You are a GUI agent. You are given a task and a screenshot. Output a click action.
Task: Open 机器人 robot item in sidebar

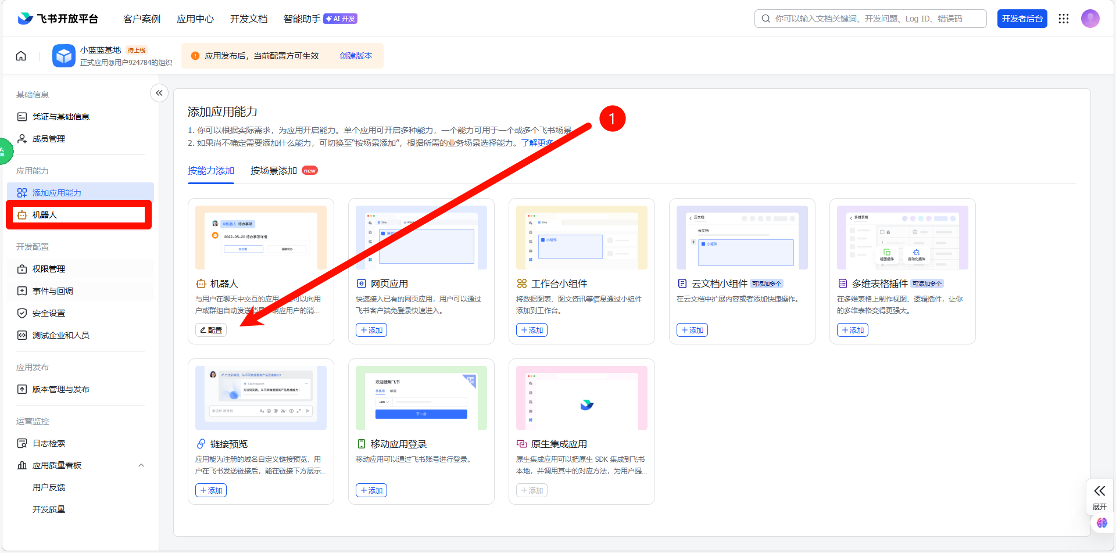[45, 215]
